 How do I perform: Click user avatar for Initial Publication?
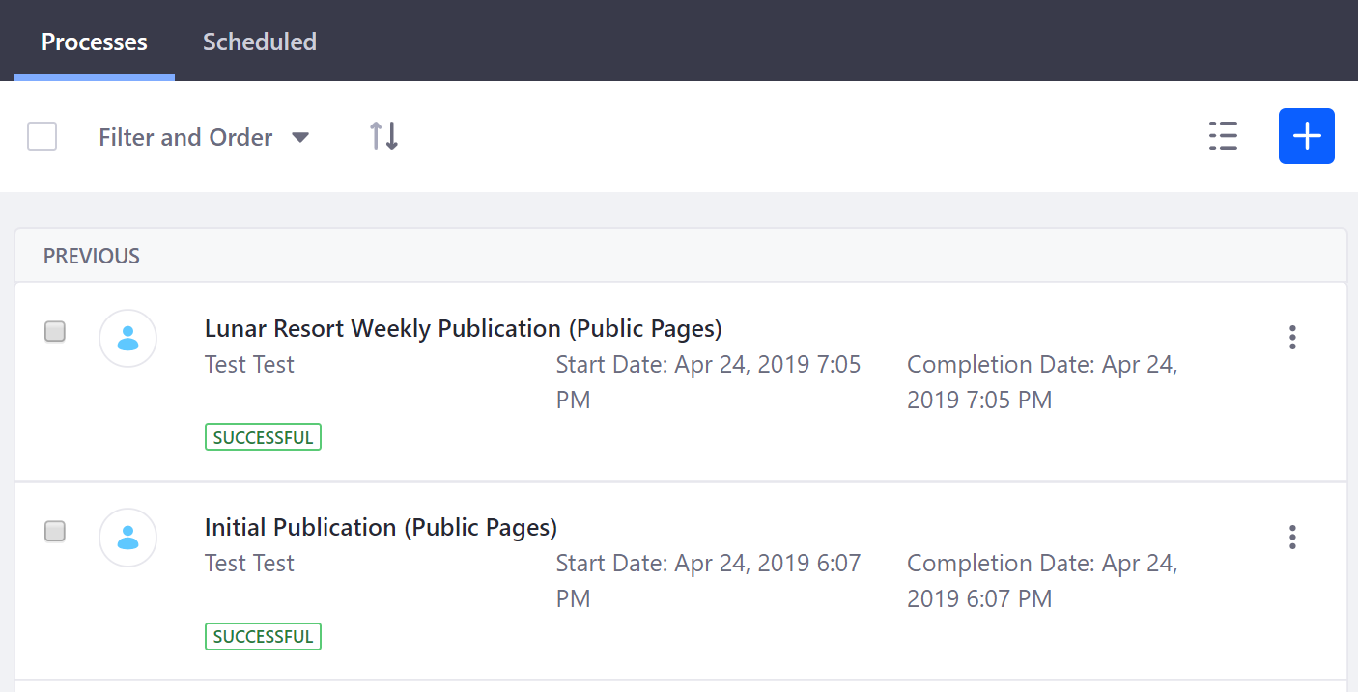pyautogui.click(x=128, y=537)
